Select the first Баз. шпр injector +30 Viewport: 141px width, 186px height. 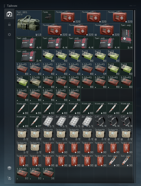click(x=113, y=160)
